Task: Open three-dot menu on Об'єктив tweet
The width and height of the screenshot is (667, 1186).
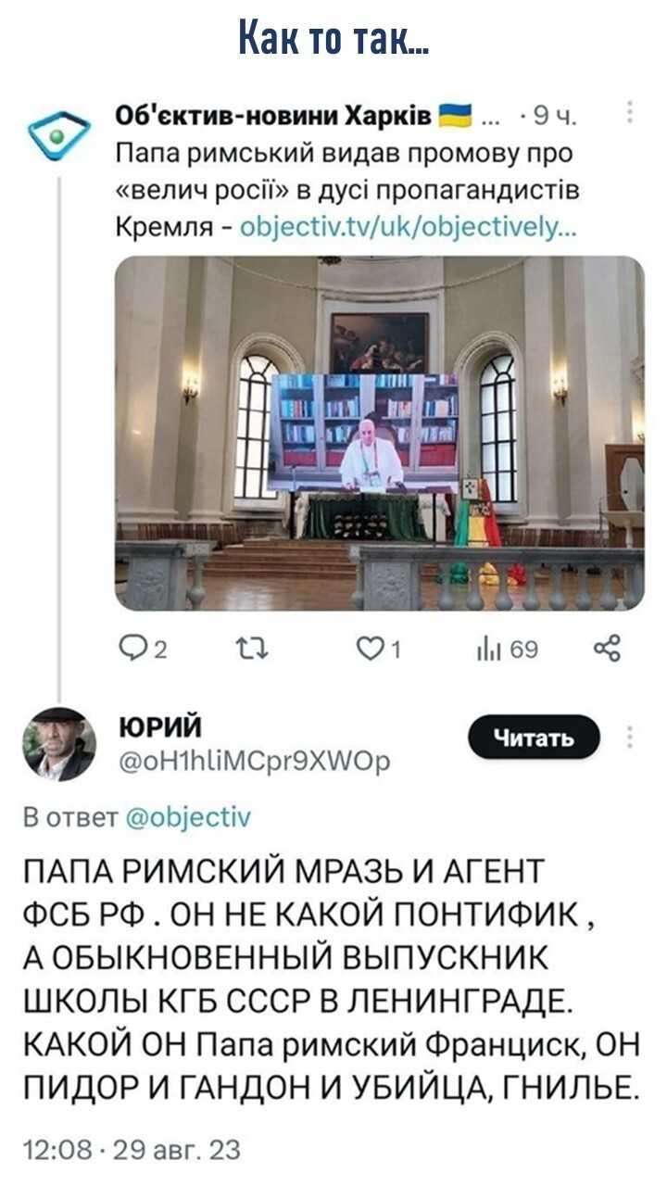Action: coord(630,113)
